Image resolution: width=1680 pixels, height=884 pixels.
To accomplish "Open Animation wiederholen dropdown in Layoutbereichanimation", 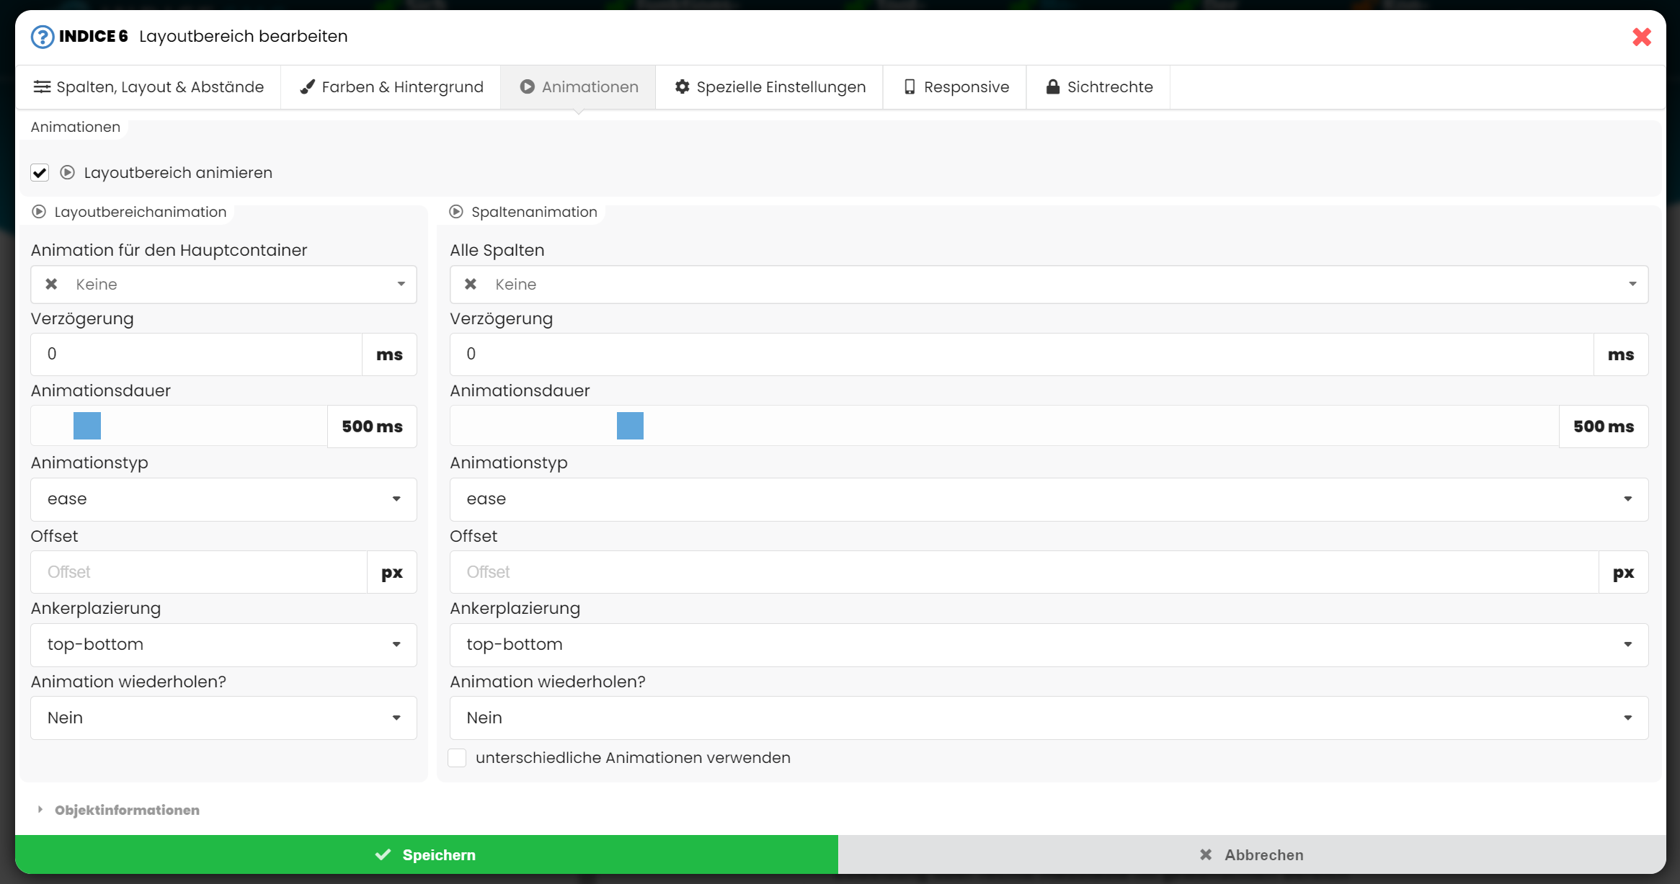I will pyautogui.click(x=223, y=718).
